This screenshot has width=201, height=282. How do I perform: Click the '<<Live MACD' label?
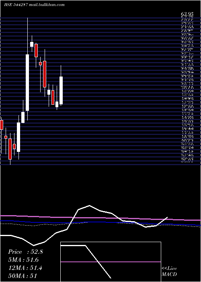click(x=169, y=272)
